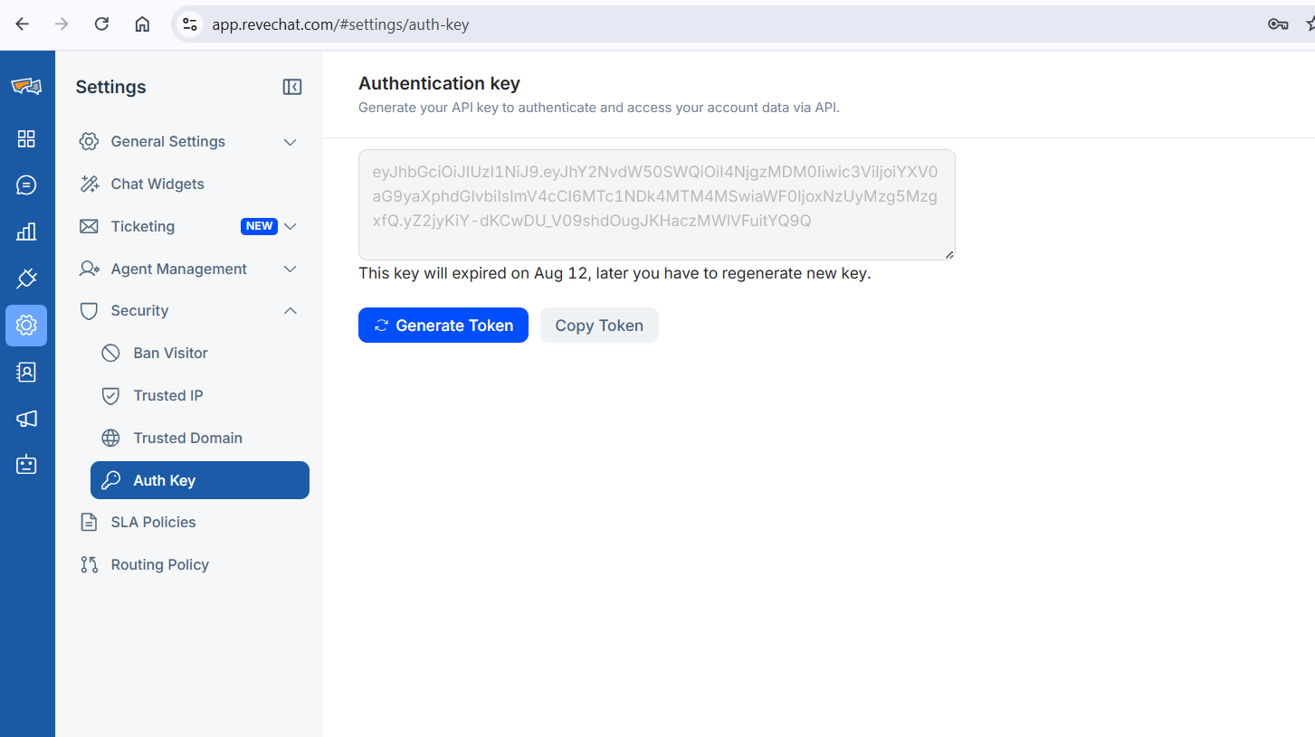The width and height of the screenshot is (1315, 737).
Task: Open the chat conversations icon
Action: tap(26, 185)
